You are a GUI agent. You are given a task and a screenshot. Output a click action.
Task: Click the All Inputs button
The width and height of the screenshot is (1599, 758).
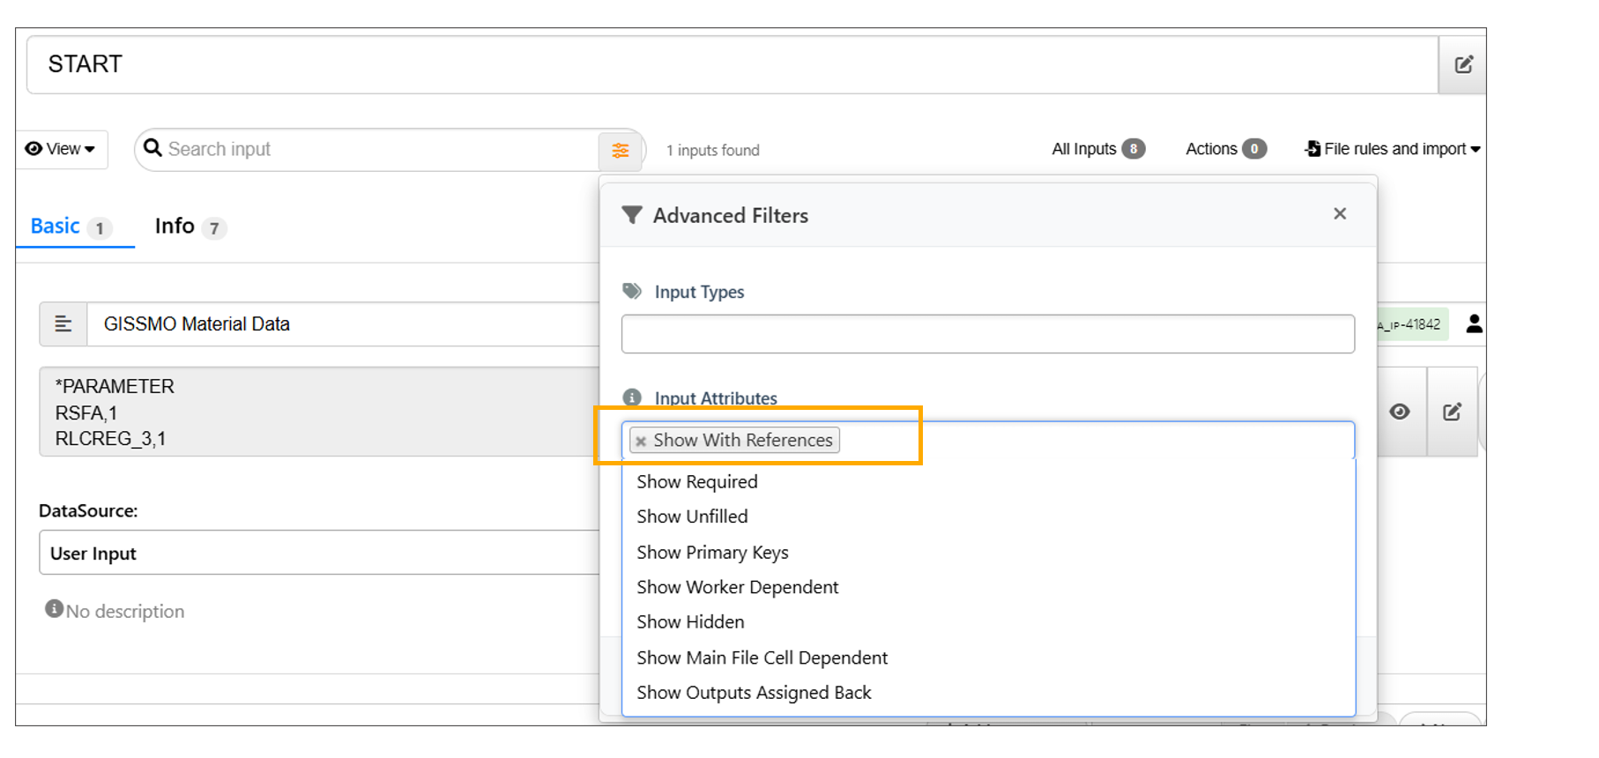[1097, 149]
